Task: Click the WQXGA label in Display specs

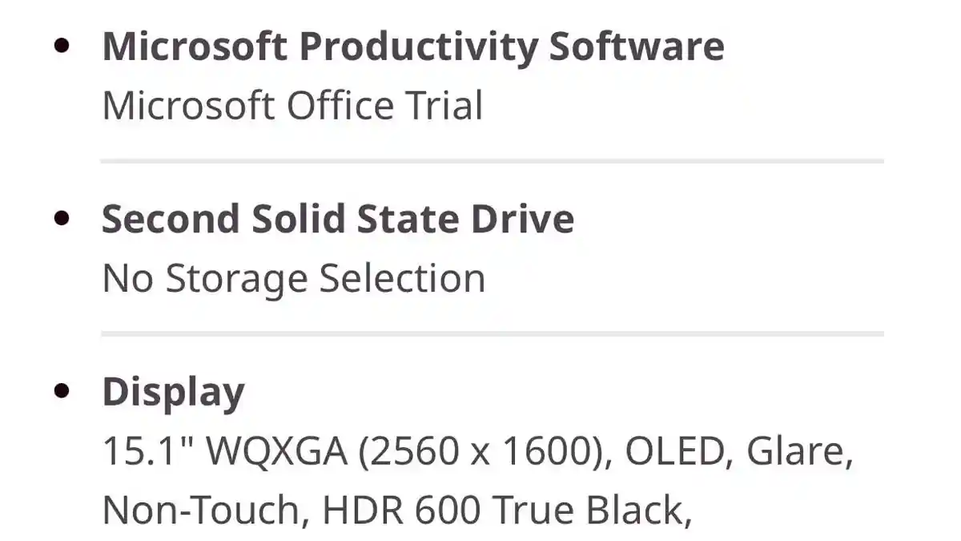Action: click(x=277, y=452)
